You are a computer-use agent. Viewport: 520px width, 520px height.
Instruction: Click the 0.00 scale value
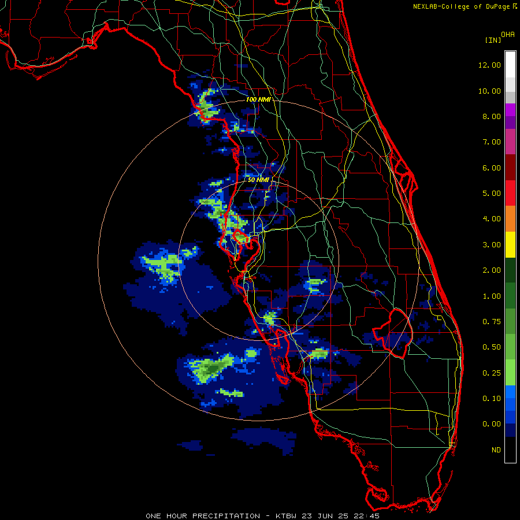[x=492, y=424]
